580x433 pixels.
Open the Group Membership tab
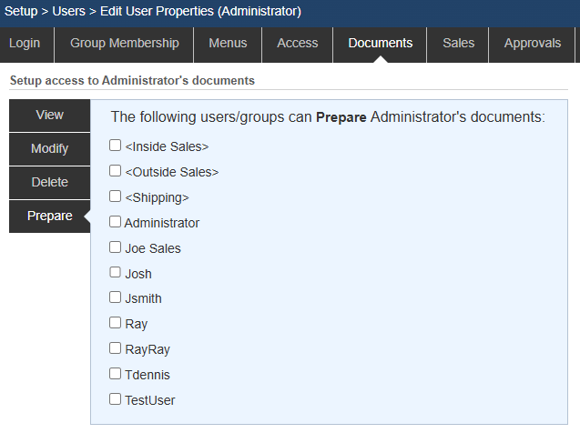(125, 44)
